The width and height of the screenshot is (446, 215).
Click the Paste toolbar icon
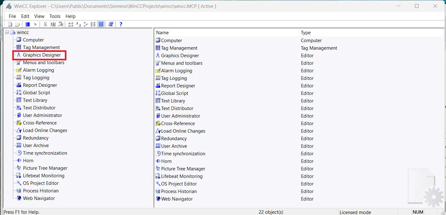[60, 24]
